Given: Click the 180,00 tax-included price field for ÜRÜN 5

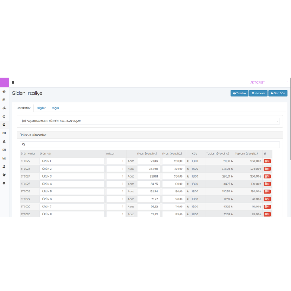Looking at the screenshot, I should pos(173,192).
